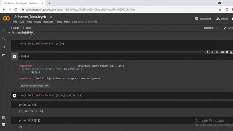Image resolution: width=233 pixels, height=131 pixels.
Task: Click the Editing mode pencil button
Action: click(x=228, y=28)
